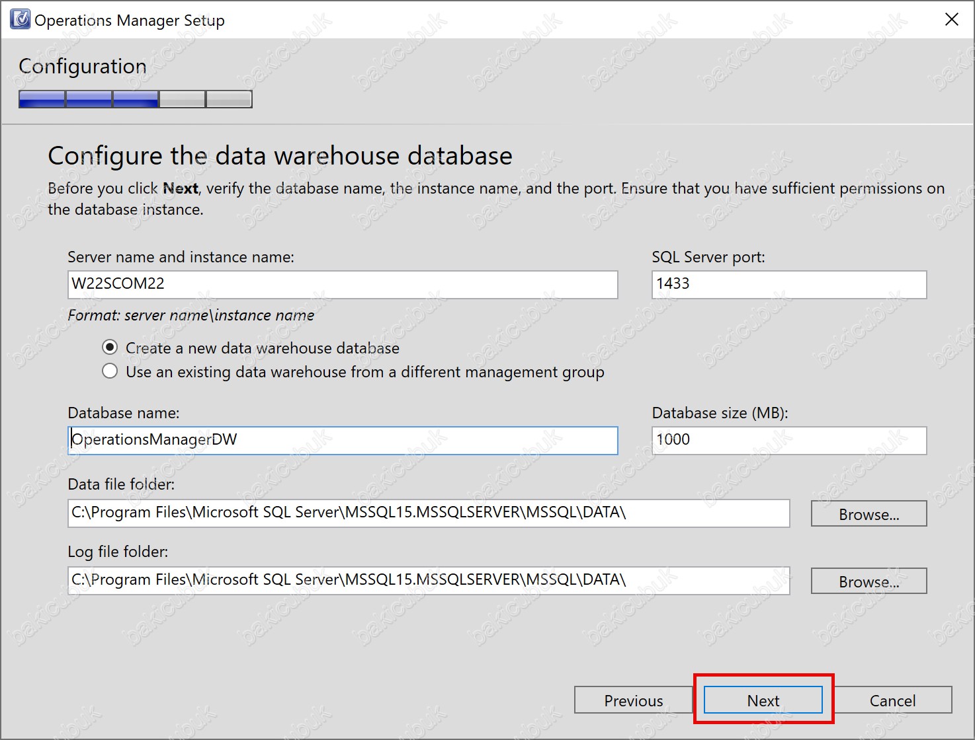Click the Database size (MB) field

coord(789,440)
